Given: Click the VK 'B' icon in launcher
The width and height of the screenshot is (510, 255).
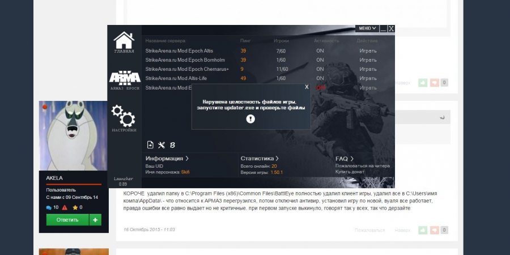Looking at the screenshot, I should tap(172, 146).
